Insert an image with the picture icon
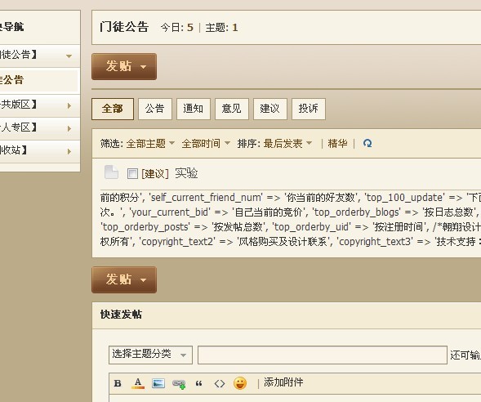481x402 pixels. (x=158, y=383)
